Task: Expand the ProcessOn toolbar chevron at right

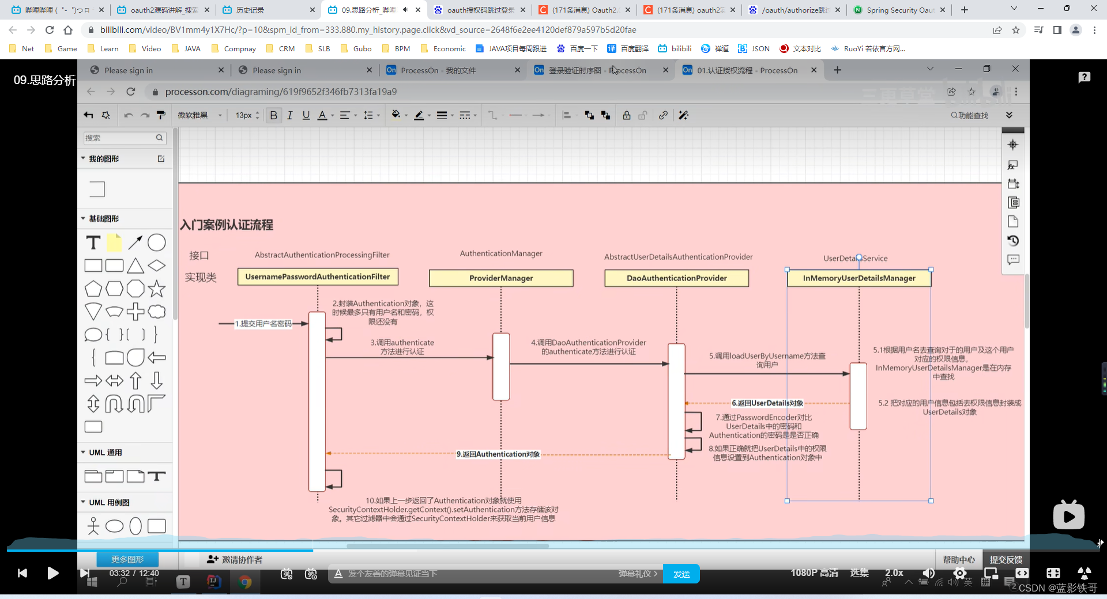Action: tap(1009, 115)
